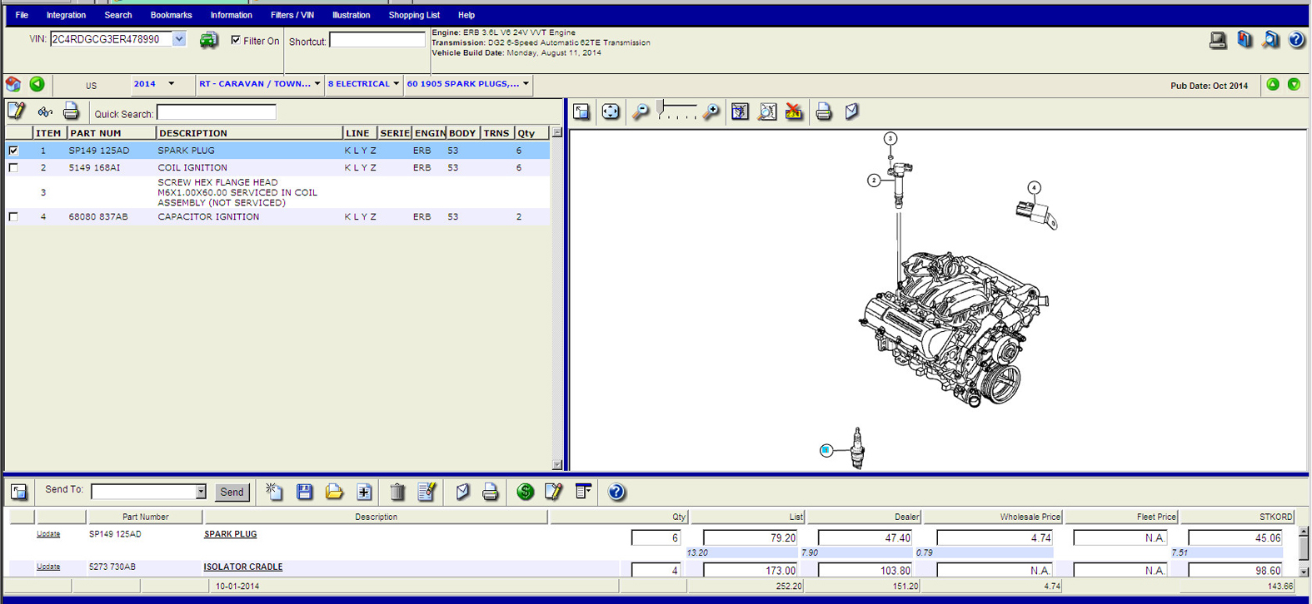Uncheck the SPARK PLUG row checkbox
The height and width of the screenshot is (604, 1312).
[x=13, y=151]
